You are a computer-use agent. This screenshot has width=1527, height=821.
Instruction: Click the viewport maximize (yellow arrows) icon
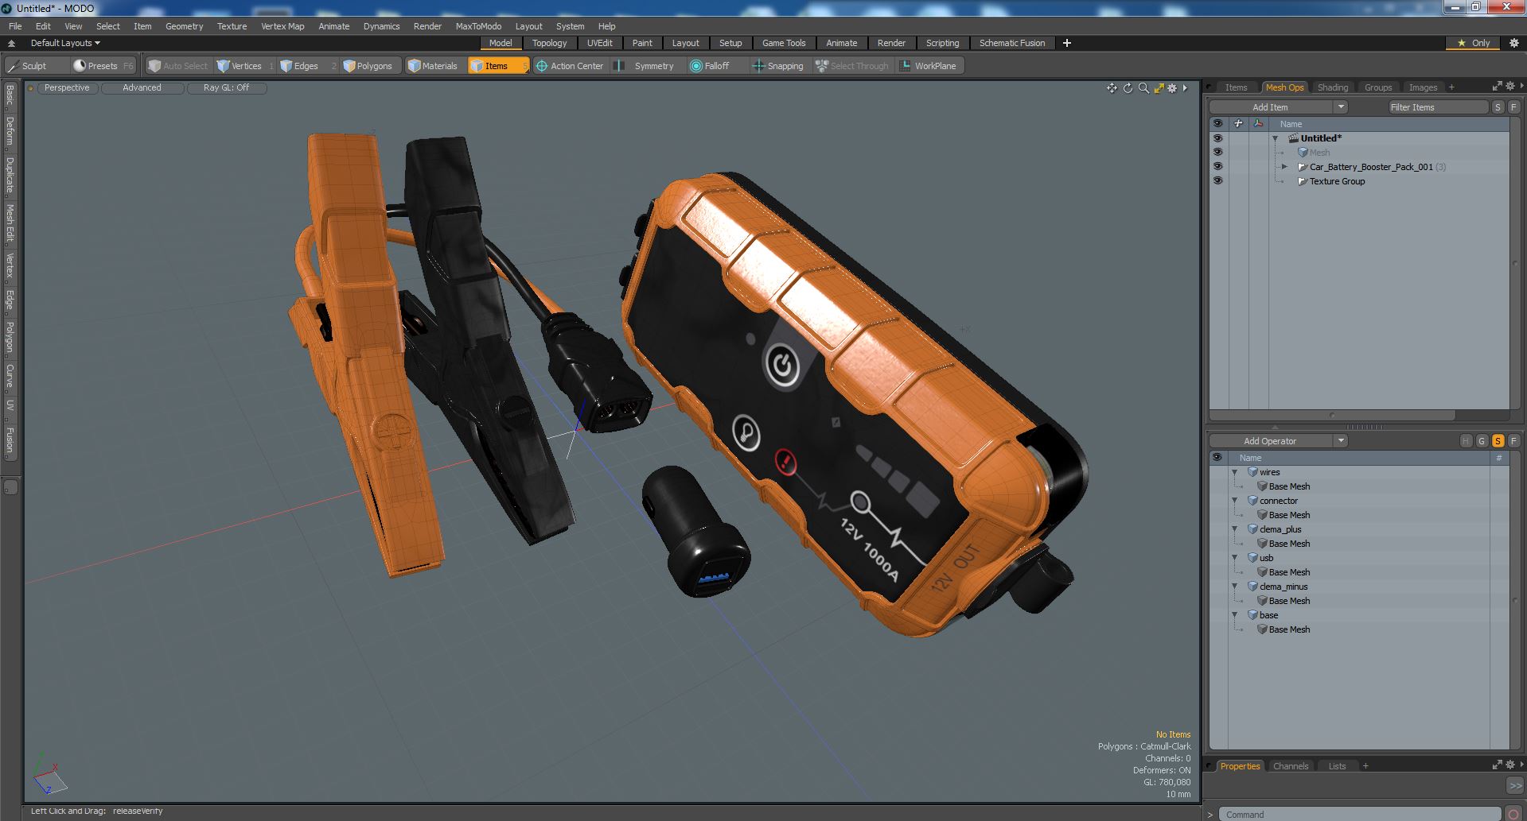coord(1159,88)
